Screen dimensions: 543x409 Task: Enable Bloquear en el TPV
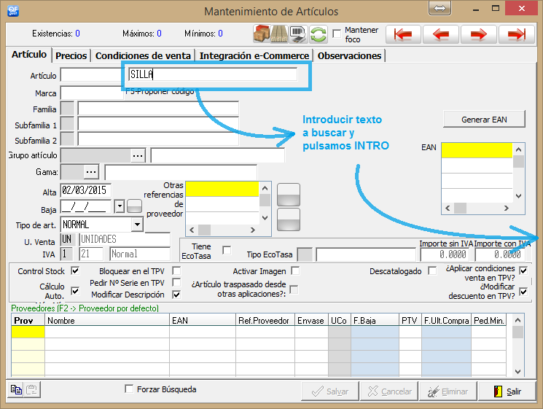point(176,270)
